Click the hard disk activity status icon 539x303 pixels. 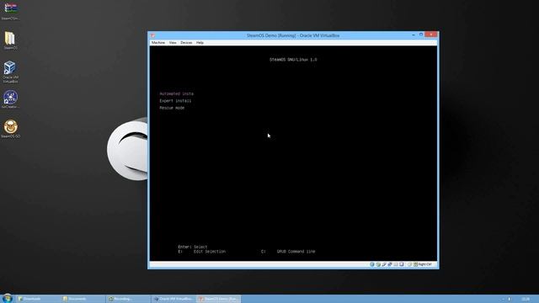tap(372, 264)
